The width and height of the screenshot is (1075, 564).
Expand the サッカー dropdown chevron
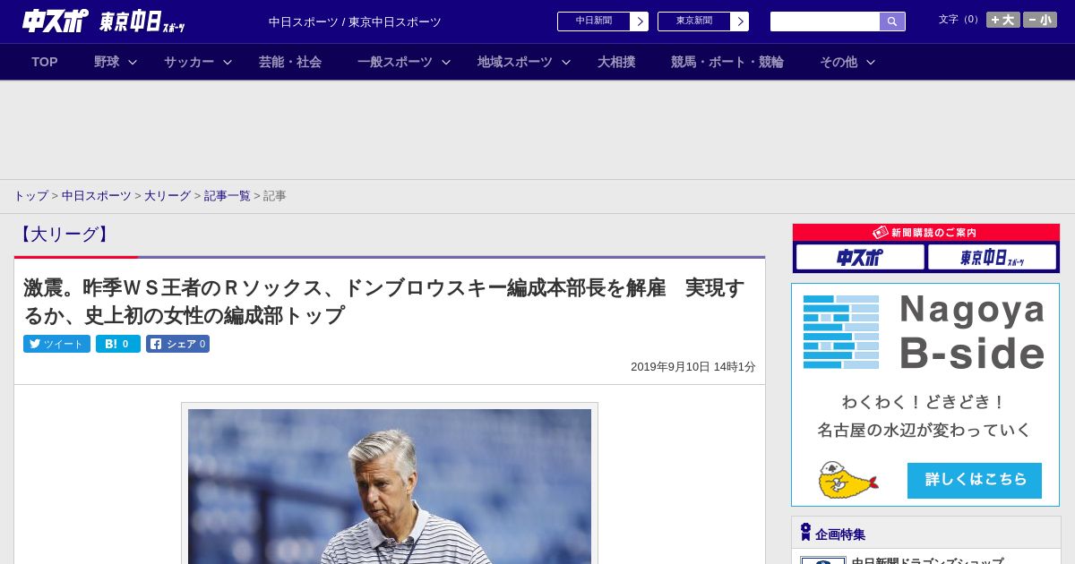point(228,62)
